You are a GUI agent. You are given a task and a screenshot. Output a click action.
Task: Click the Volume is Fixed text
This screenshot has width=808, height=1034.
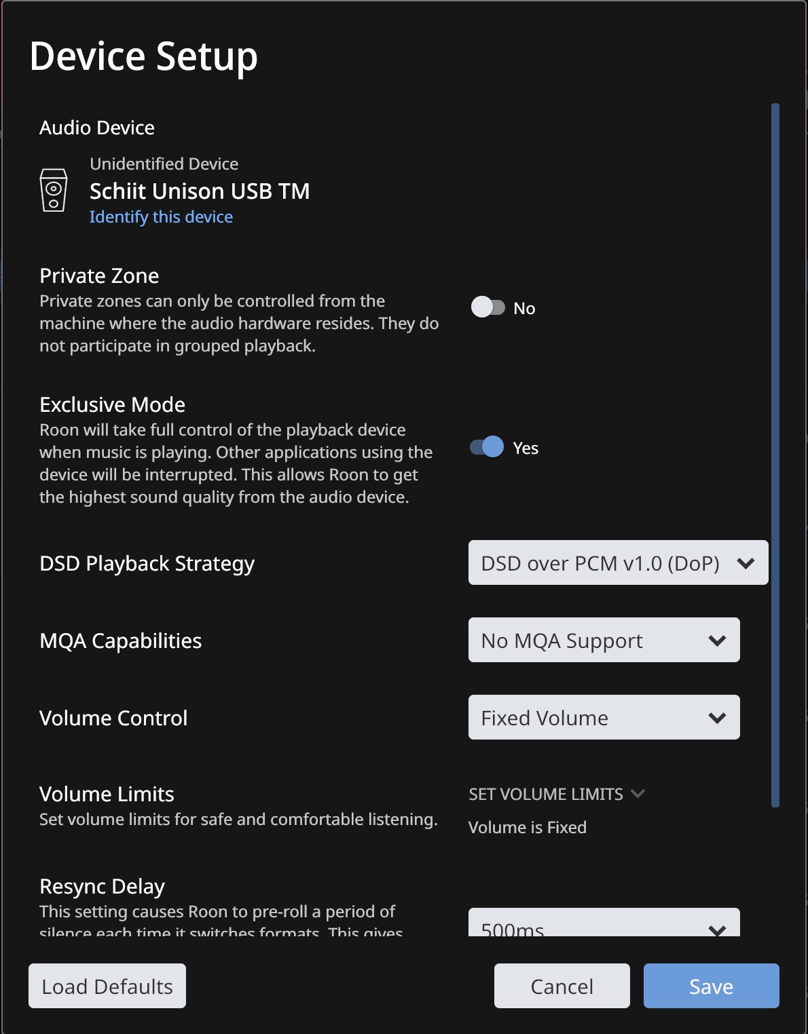528,828
